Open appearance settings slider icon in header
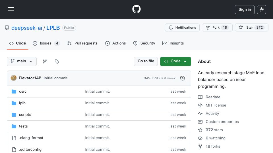Viewport: 273px width, 153px height. tap(262, 10)
